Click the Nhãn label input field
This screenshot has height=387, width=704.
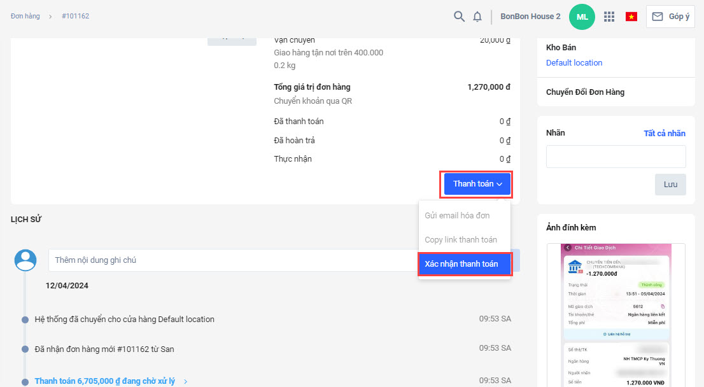point(616,157)
